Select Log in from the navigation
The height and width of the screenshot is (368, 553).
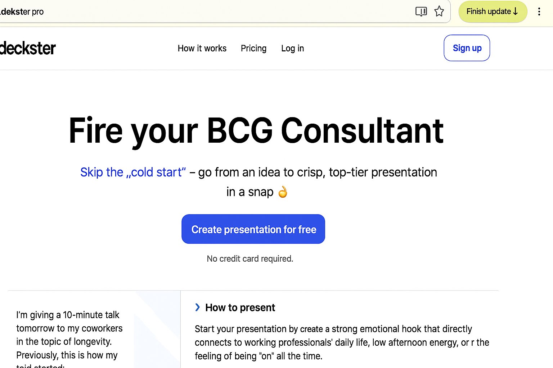point(292,48)
